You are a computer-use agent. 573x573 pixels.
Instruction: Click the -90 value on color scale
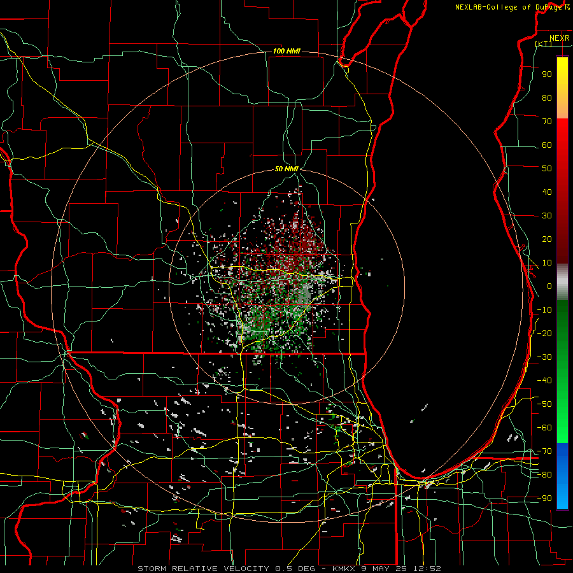544,499
